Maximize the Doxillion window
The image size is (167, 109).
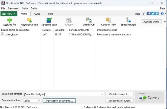(x=152, y=3)
